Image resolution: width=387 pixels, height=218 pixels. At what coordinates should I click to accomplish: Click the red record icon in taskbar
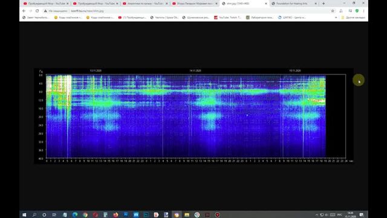[x=217, y=215]
